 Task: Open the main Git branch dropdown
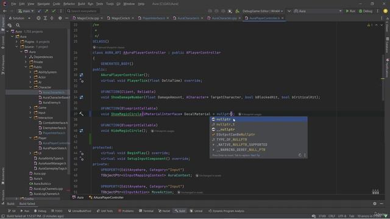(x=26, y=11)
